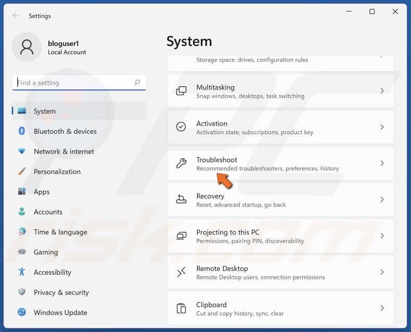The image size is (411, 332).
Task: Click the Apps icon in sidebar
Action: pyautogui.click(x=22, y=191)
